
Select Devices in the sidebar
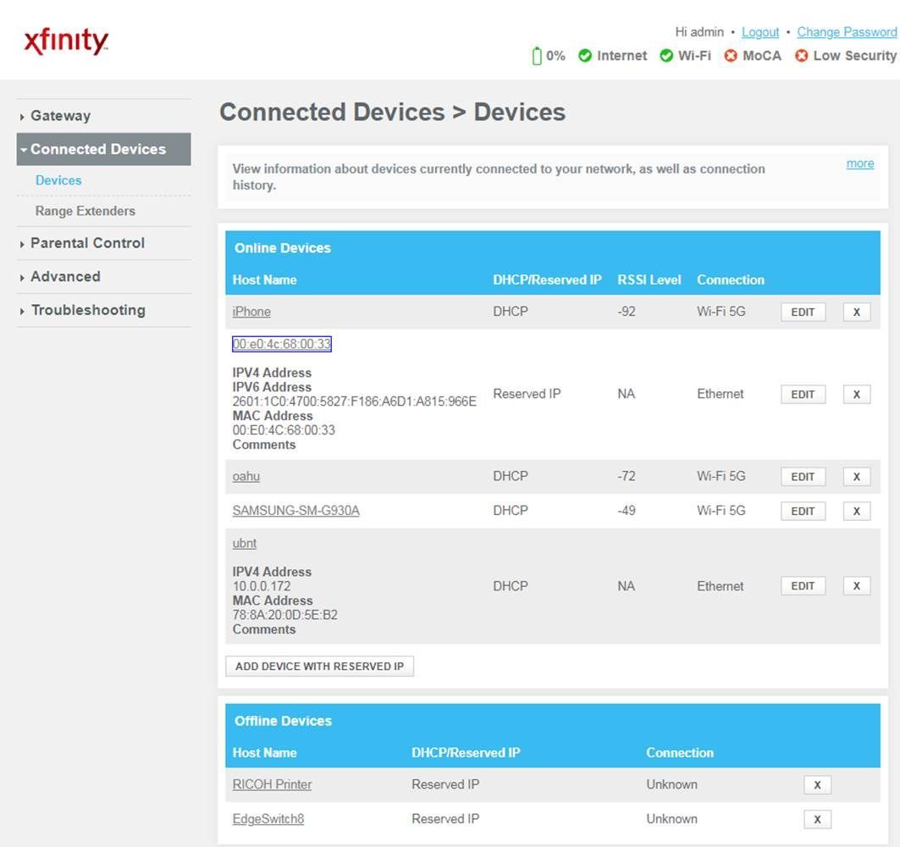coord(58,180)
